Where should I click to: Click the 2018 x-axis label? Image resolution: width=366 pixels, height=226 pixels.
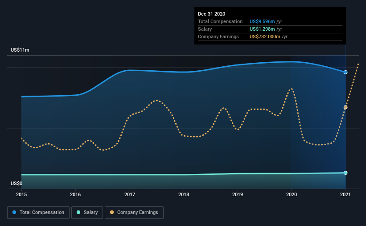pos(184,194)
